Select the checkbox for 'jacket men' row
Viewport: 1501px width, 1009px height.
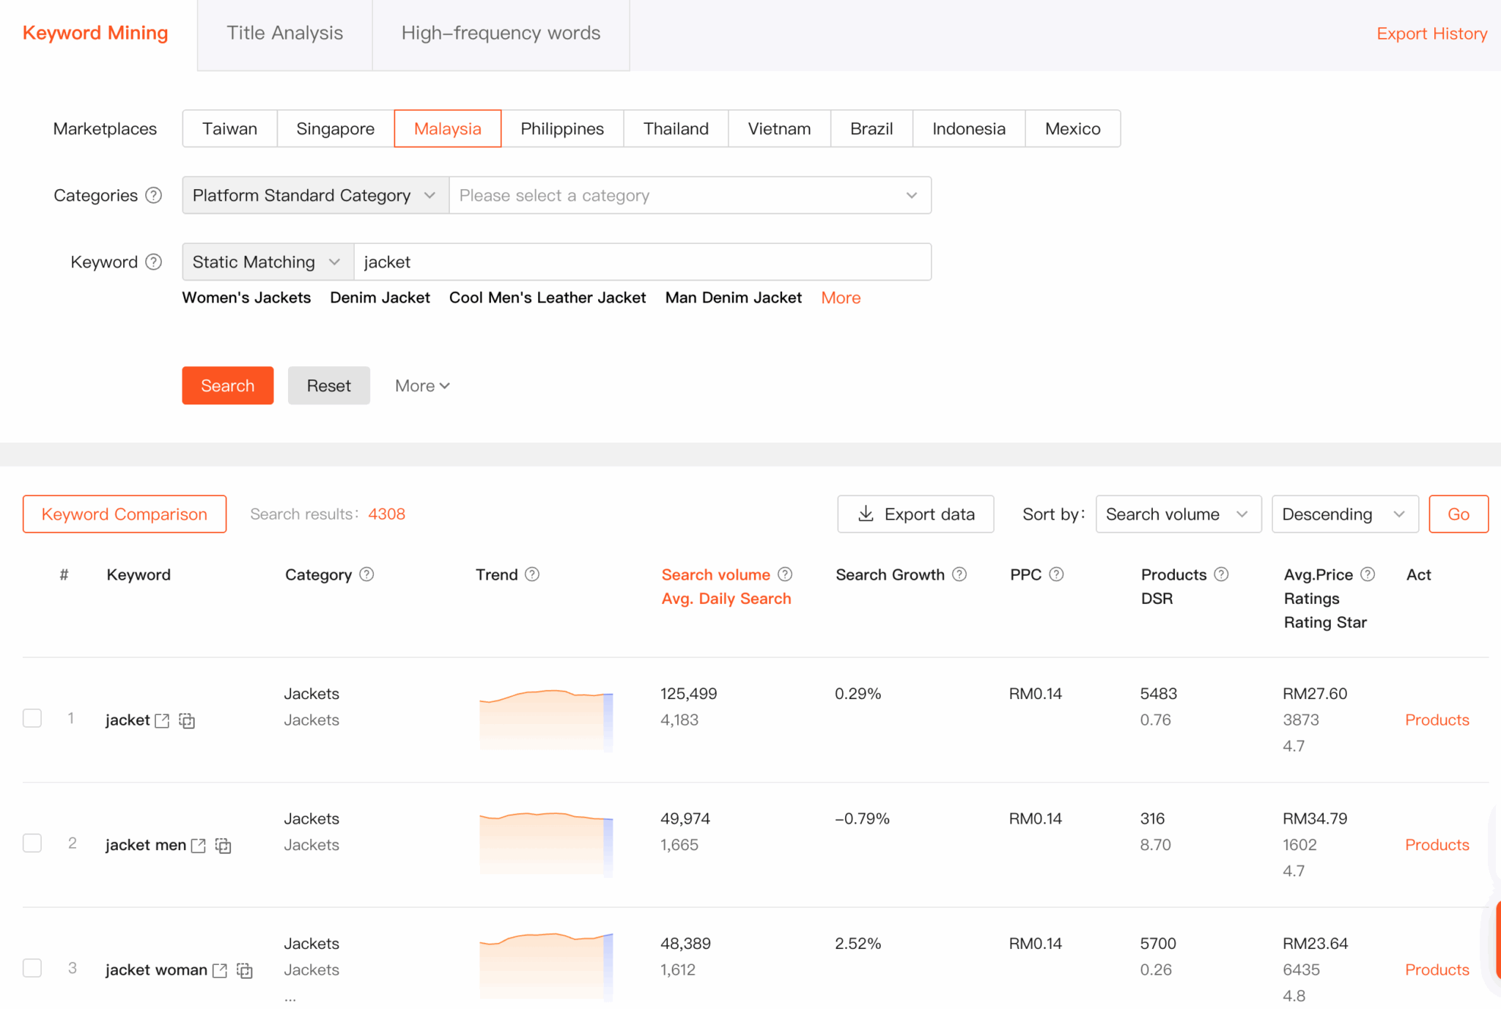coord(32,843)
